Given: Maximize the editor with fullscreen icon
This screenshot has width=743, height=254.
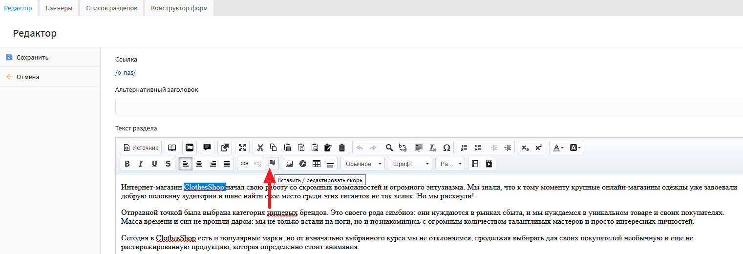Looking at the screenshot, I should [242, 148].
